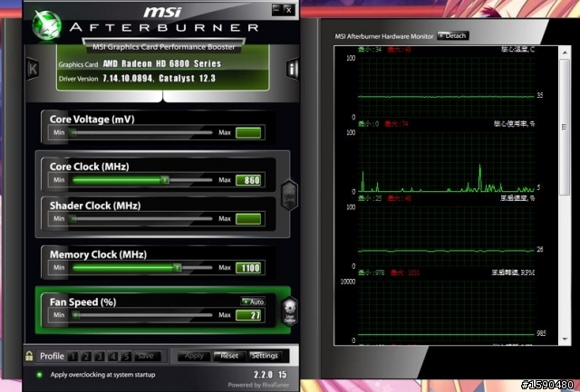580x392 pixels.
Task: Click the empty Shader Clock value field
Action: [x=248, y=219]
